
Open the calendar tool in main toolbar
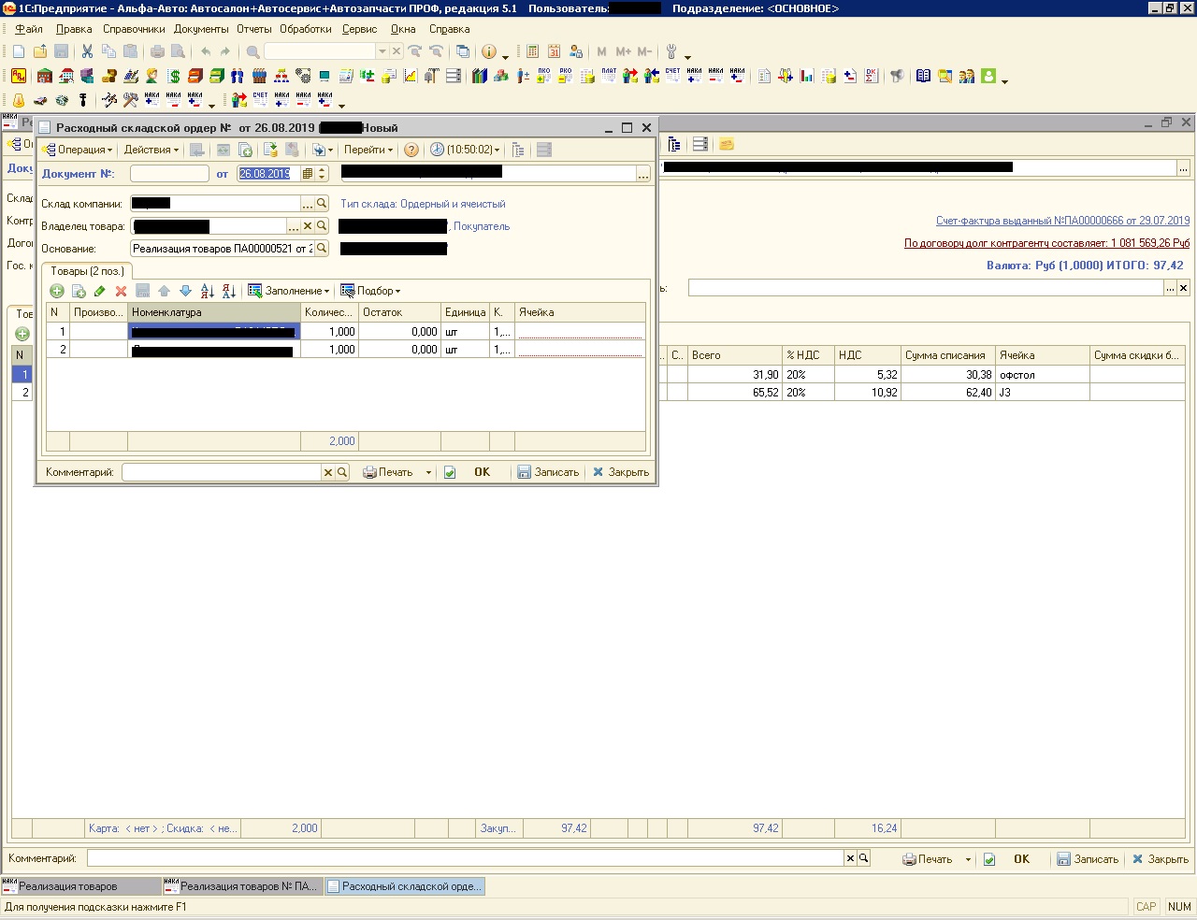[554, 51]
